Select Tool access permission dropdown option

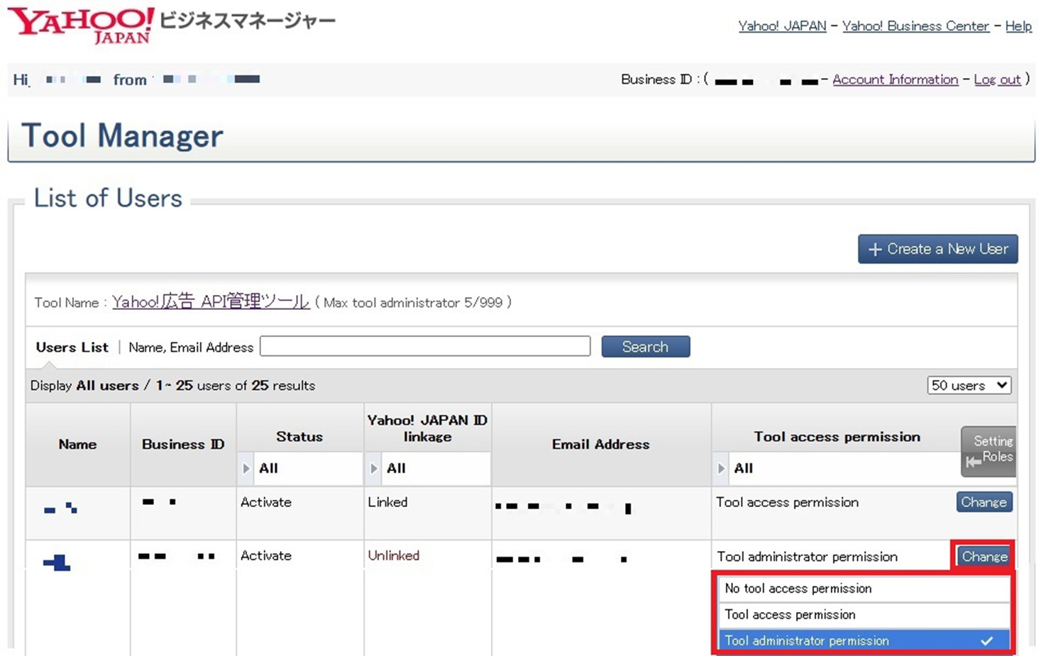(x=864, y=615)
